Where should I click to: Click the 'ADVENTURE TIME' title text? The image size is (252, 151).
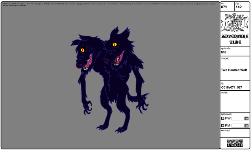coord(235,39)
